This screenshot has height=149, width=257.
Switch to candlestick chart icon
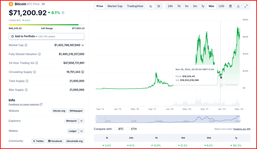click(x=159, y=6)
